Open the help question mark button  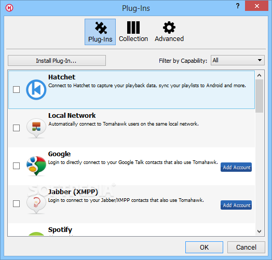click(x=238, y=6)
